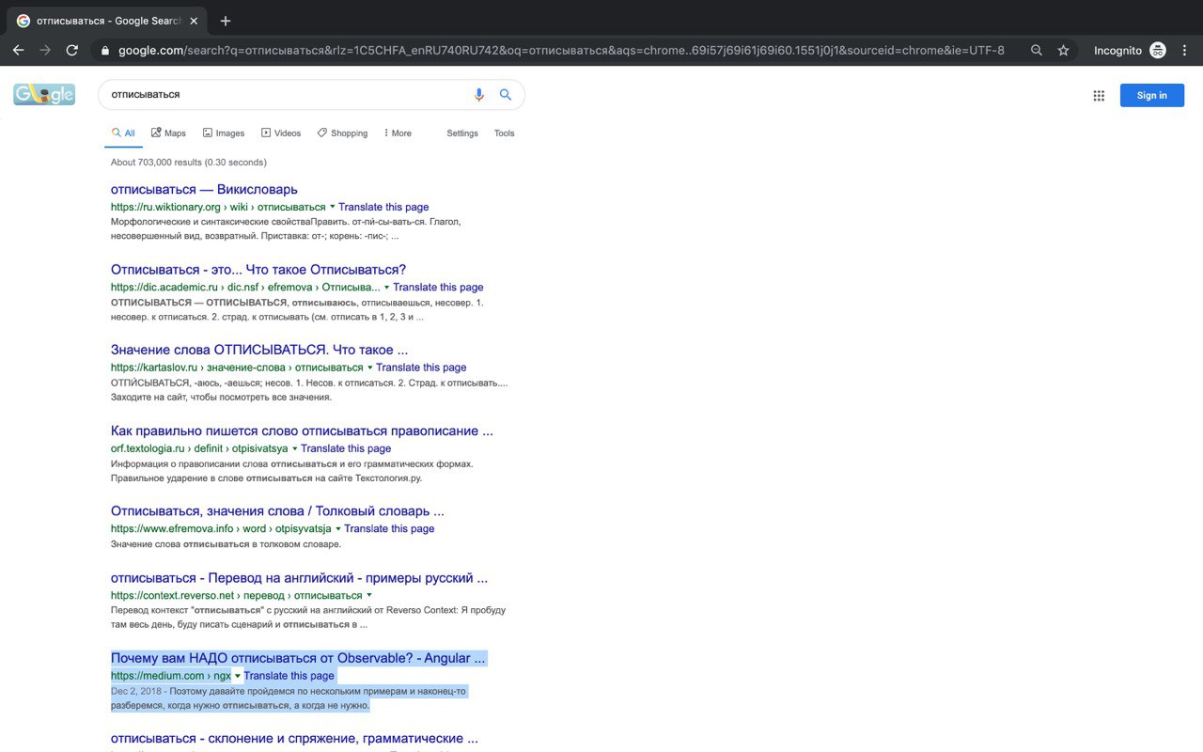The width and height of the screenshot is (1203, 752).
Task: Open Google apps grid
Action: (x=1099, y=95)
